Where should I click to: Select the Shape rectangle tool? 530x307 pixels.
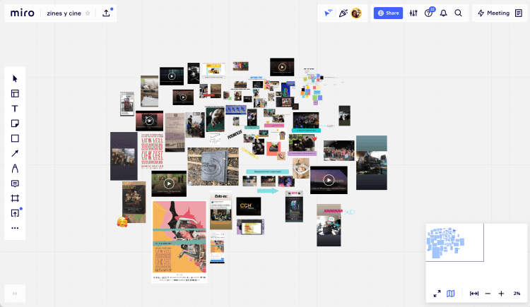pos(15,138)
